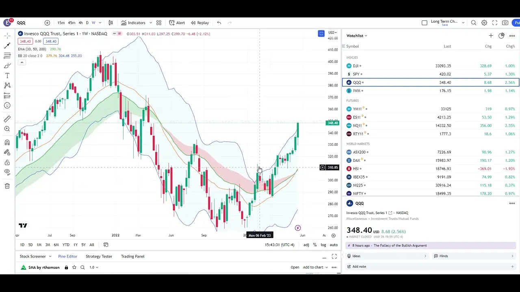Switch to the Trading Panel tab
This screenshot has height=292, width=520.
pos(132,256)
